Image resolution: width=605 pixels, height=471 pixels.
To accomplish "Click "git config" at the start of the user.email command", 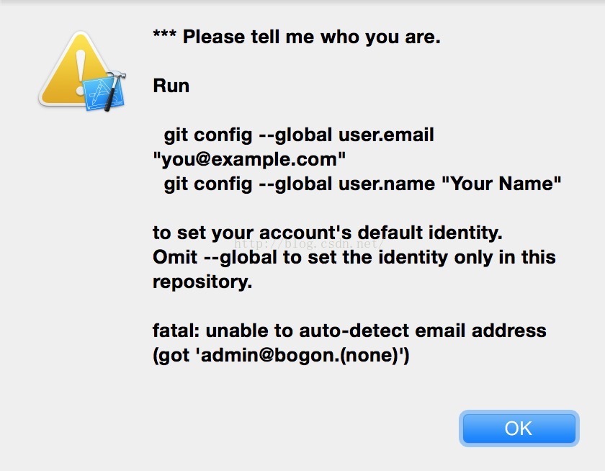I will [x=207, y=135].
